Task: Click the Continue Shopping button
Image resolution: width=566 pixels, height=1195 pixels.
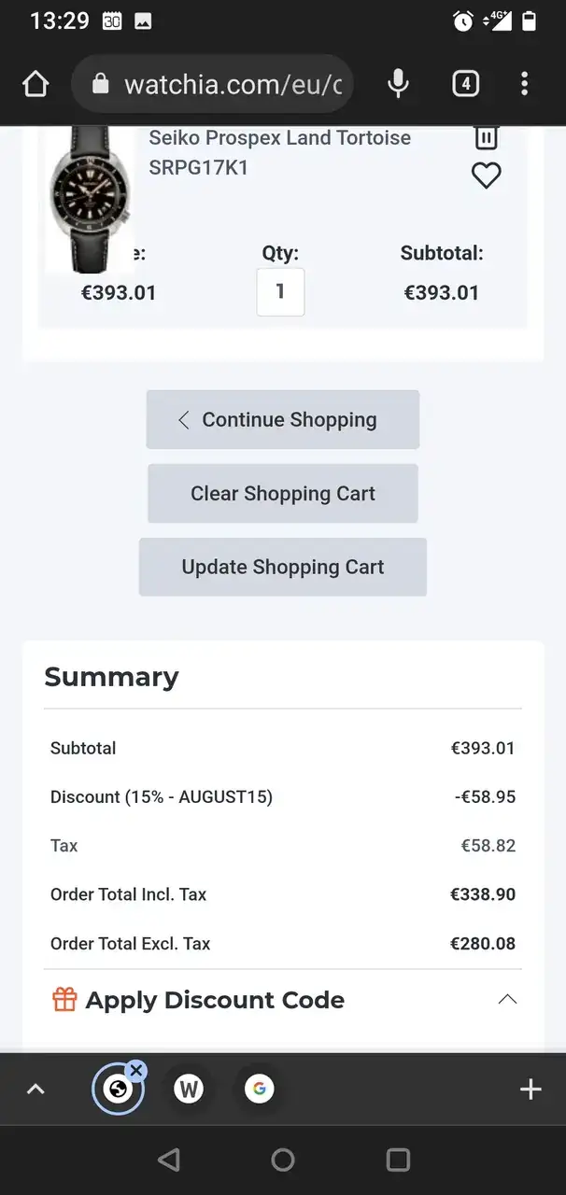Action: click(x=282, y=419)
